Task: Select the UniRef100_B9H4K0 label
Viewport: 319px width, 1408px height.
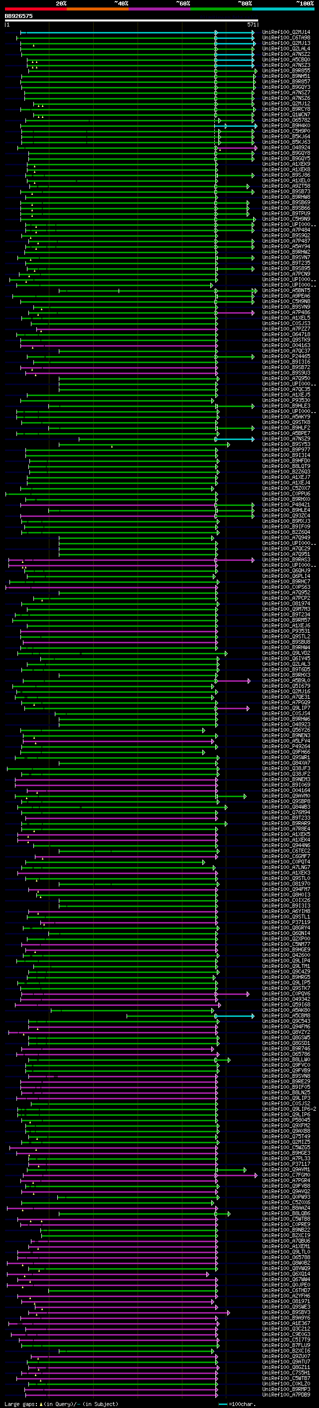Action: coord(286,126)
